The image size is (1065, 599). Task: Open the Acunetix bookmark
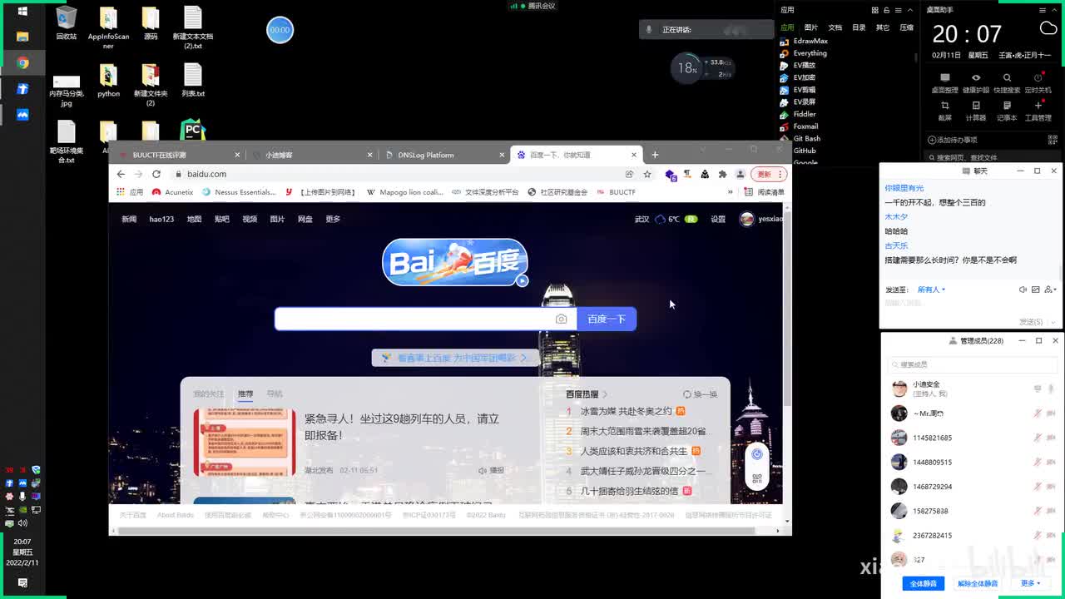tap(173, 192)
